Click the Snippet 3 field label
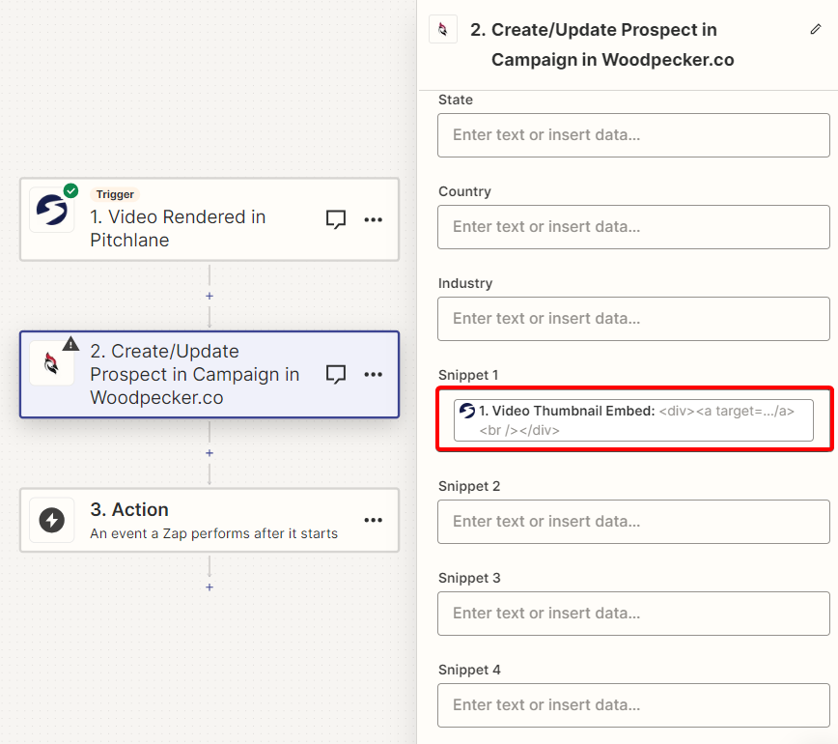 point(469,578)
